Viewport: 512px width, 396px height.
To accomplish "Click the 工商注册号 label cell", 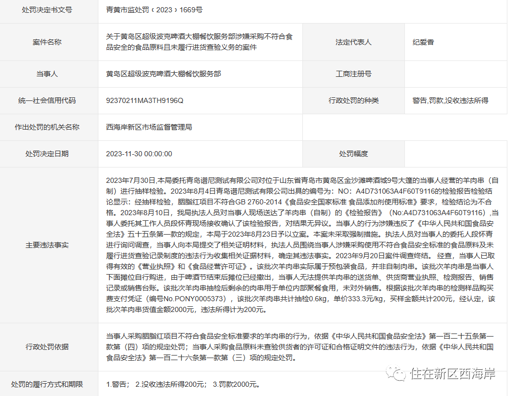I will (354, 74).
